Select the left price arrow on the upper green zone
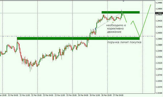 click(x=122, y=12)
